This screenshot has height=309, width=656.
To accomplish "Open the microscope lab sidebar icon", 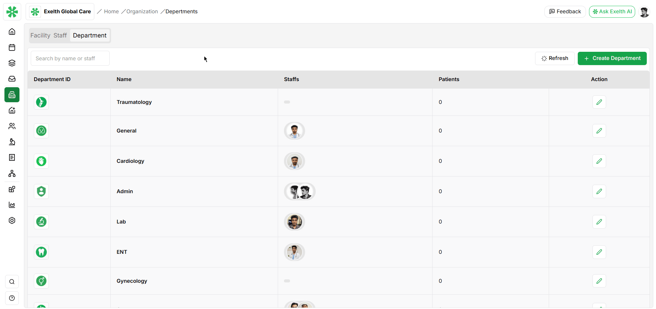I will [12, 142].
